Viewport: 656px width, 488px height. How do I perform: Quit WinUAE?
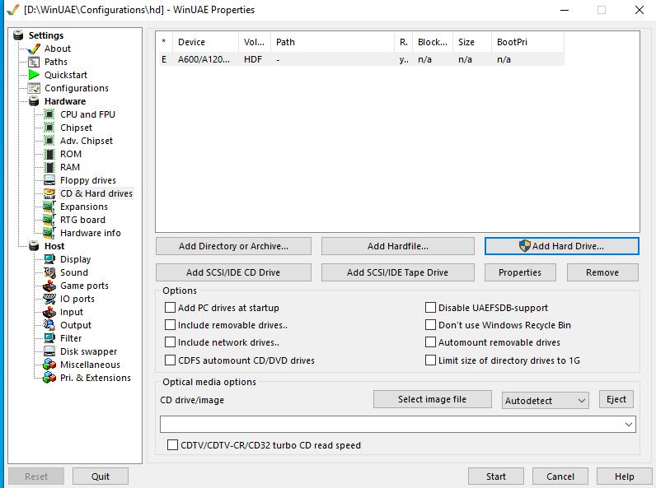point(101,476)
